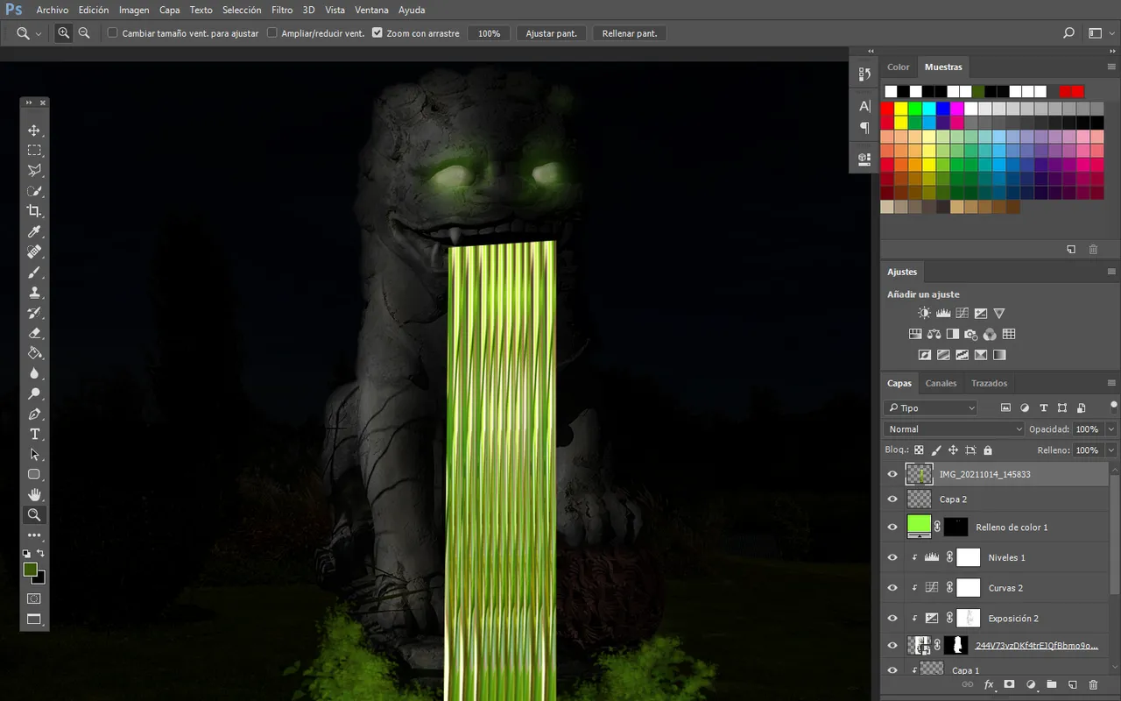Hide the Curvas 2 layer
Screen dimensions: 1121x701
click(x=892, y=588)
